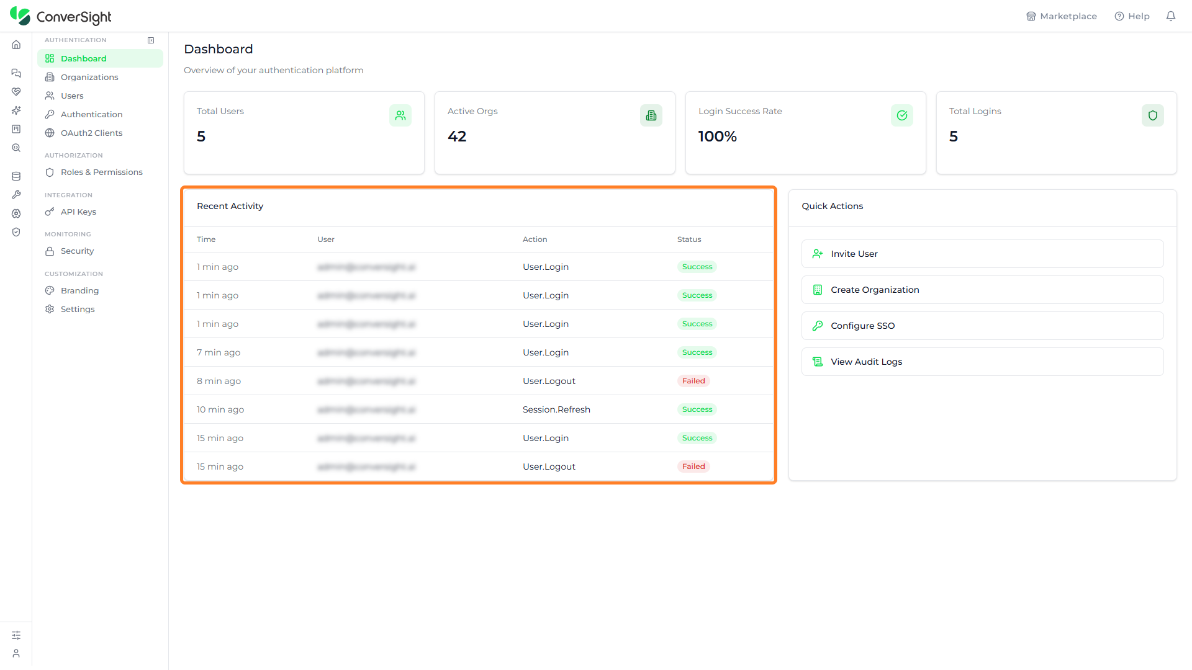Open the chat conversations icon in left rail
Image resolution: width=1192 pixels, height=670 pixels.
coord(16,73)
